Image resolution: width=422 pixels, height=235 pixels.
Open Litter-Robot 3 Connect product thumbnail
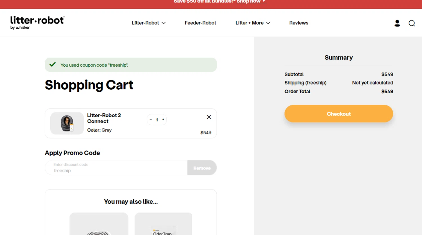pyautogui.click(x=67, y=123)
